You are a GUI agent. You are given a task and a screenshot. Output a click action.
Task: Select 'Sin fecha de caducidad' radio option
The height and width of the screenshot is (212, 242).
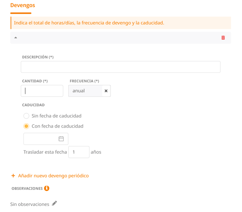point(26,116)
